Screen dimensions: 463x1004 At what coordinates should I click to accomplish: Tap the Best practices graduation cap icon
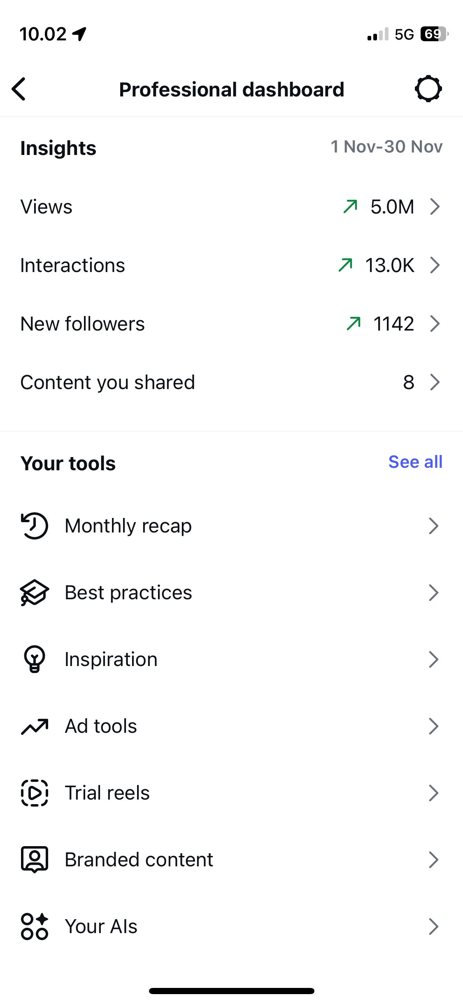point(35,593)
